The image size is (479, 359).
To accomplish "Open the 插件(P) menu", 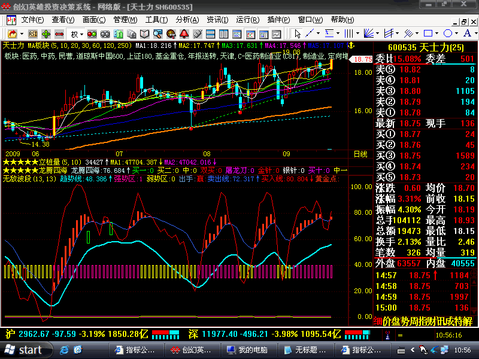I will pos(278,20).
